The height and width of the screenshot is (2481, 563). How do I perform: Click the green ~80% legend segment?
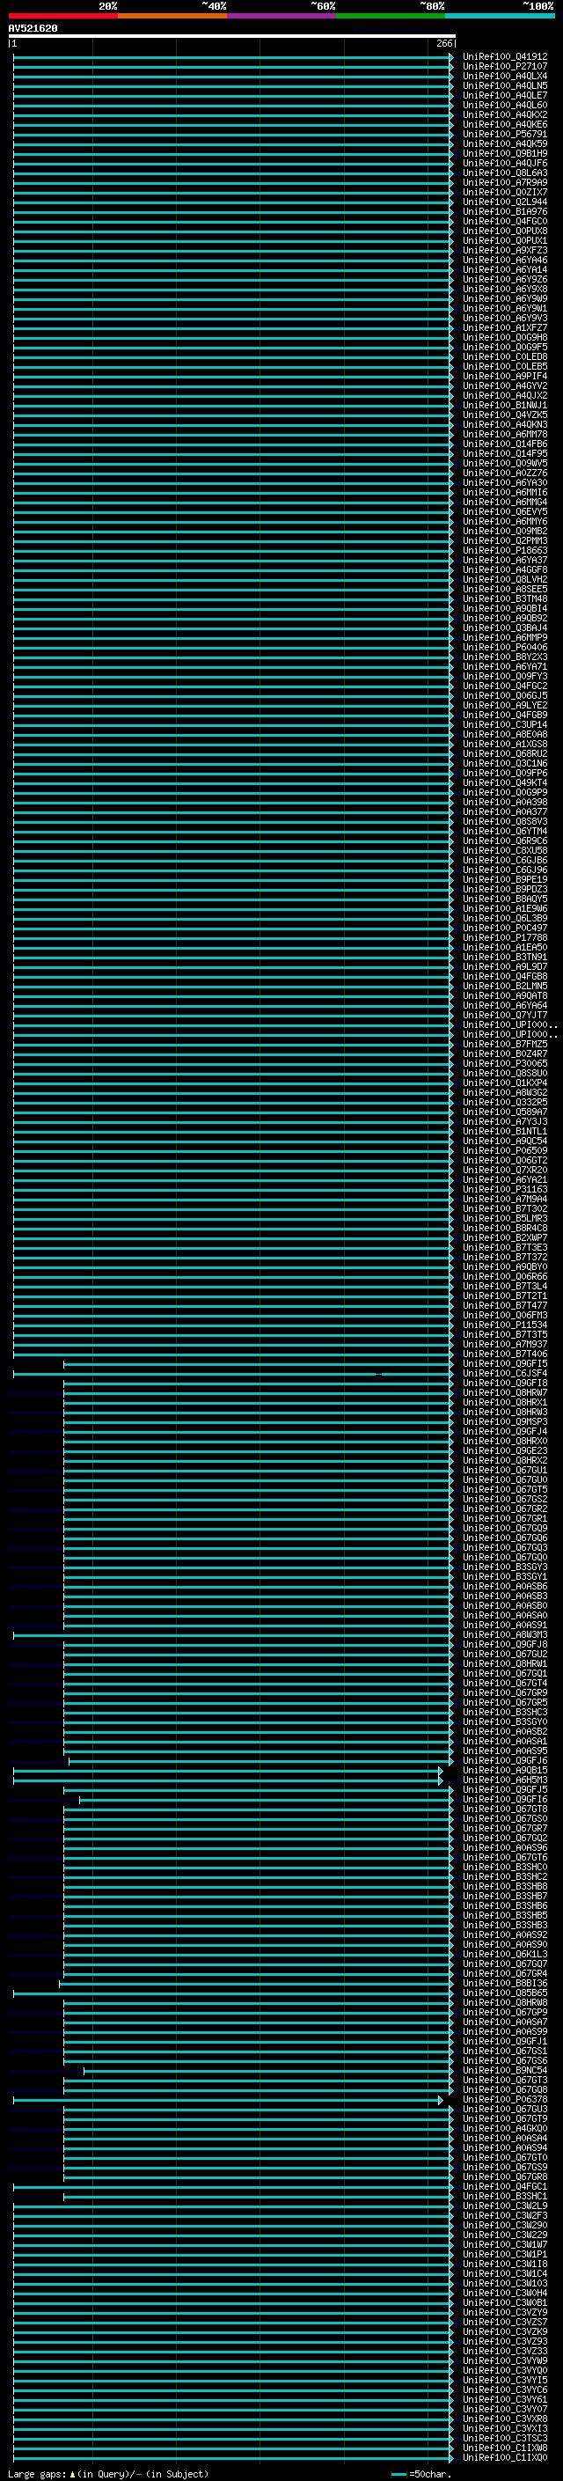point(390,16)
